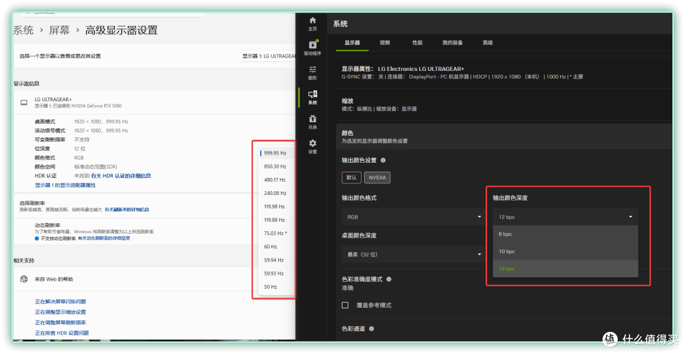685x354 pixels.
Task: Click the 颜色 section header
Action: 504,136
